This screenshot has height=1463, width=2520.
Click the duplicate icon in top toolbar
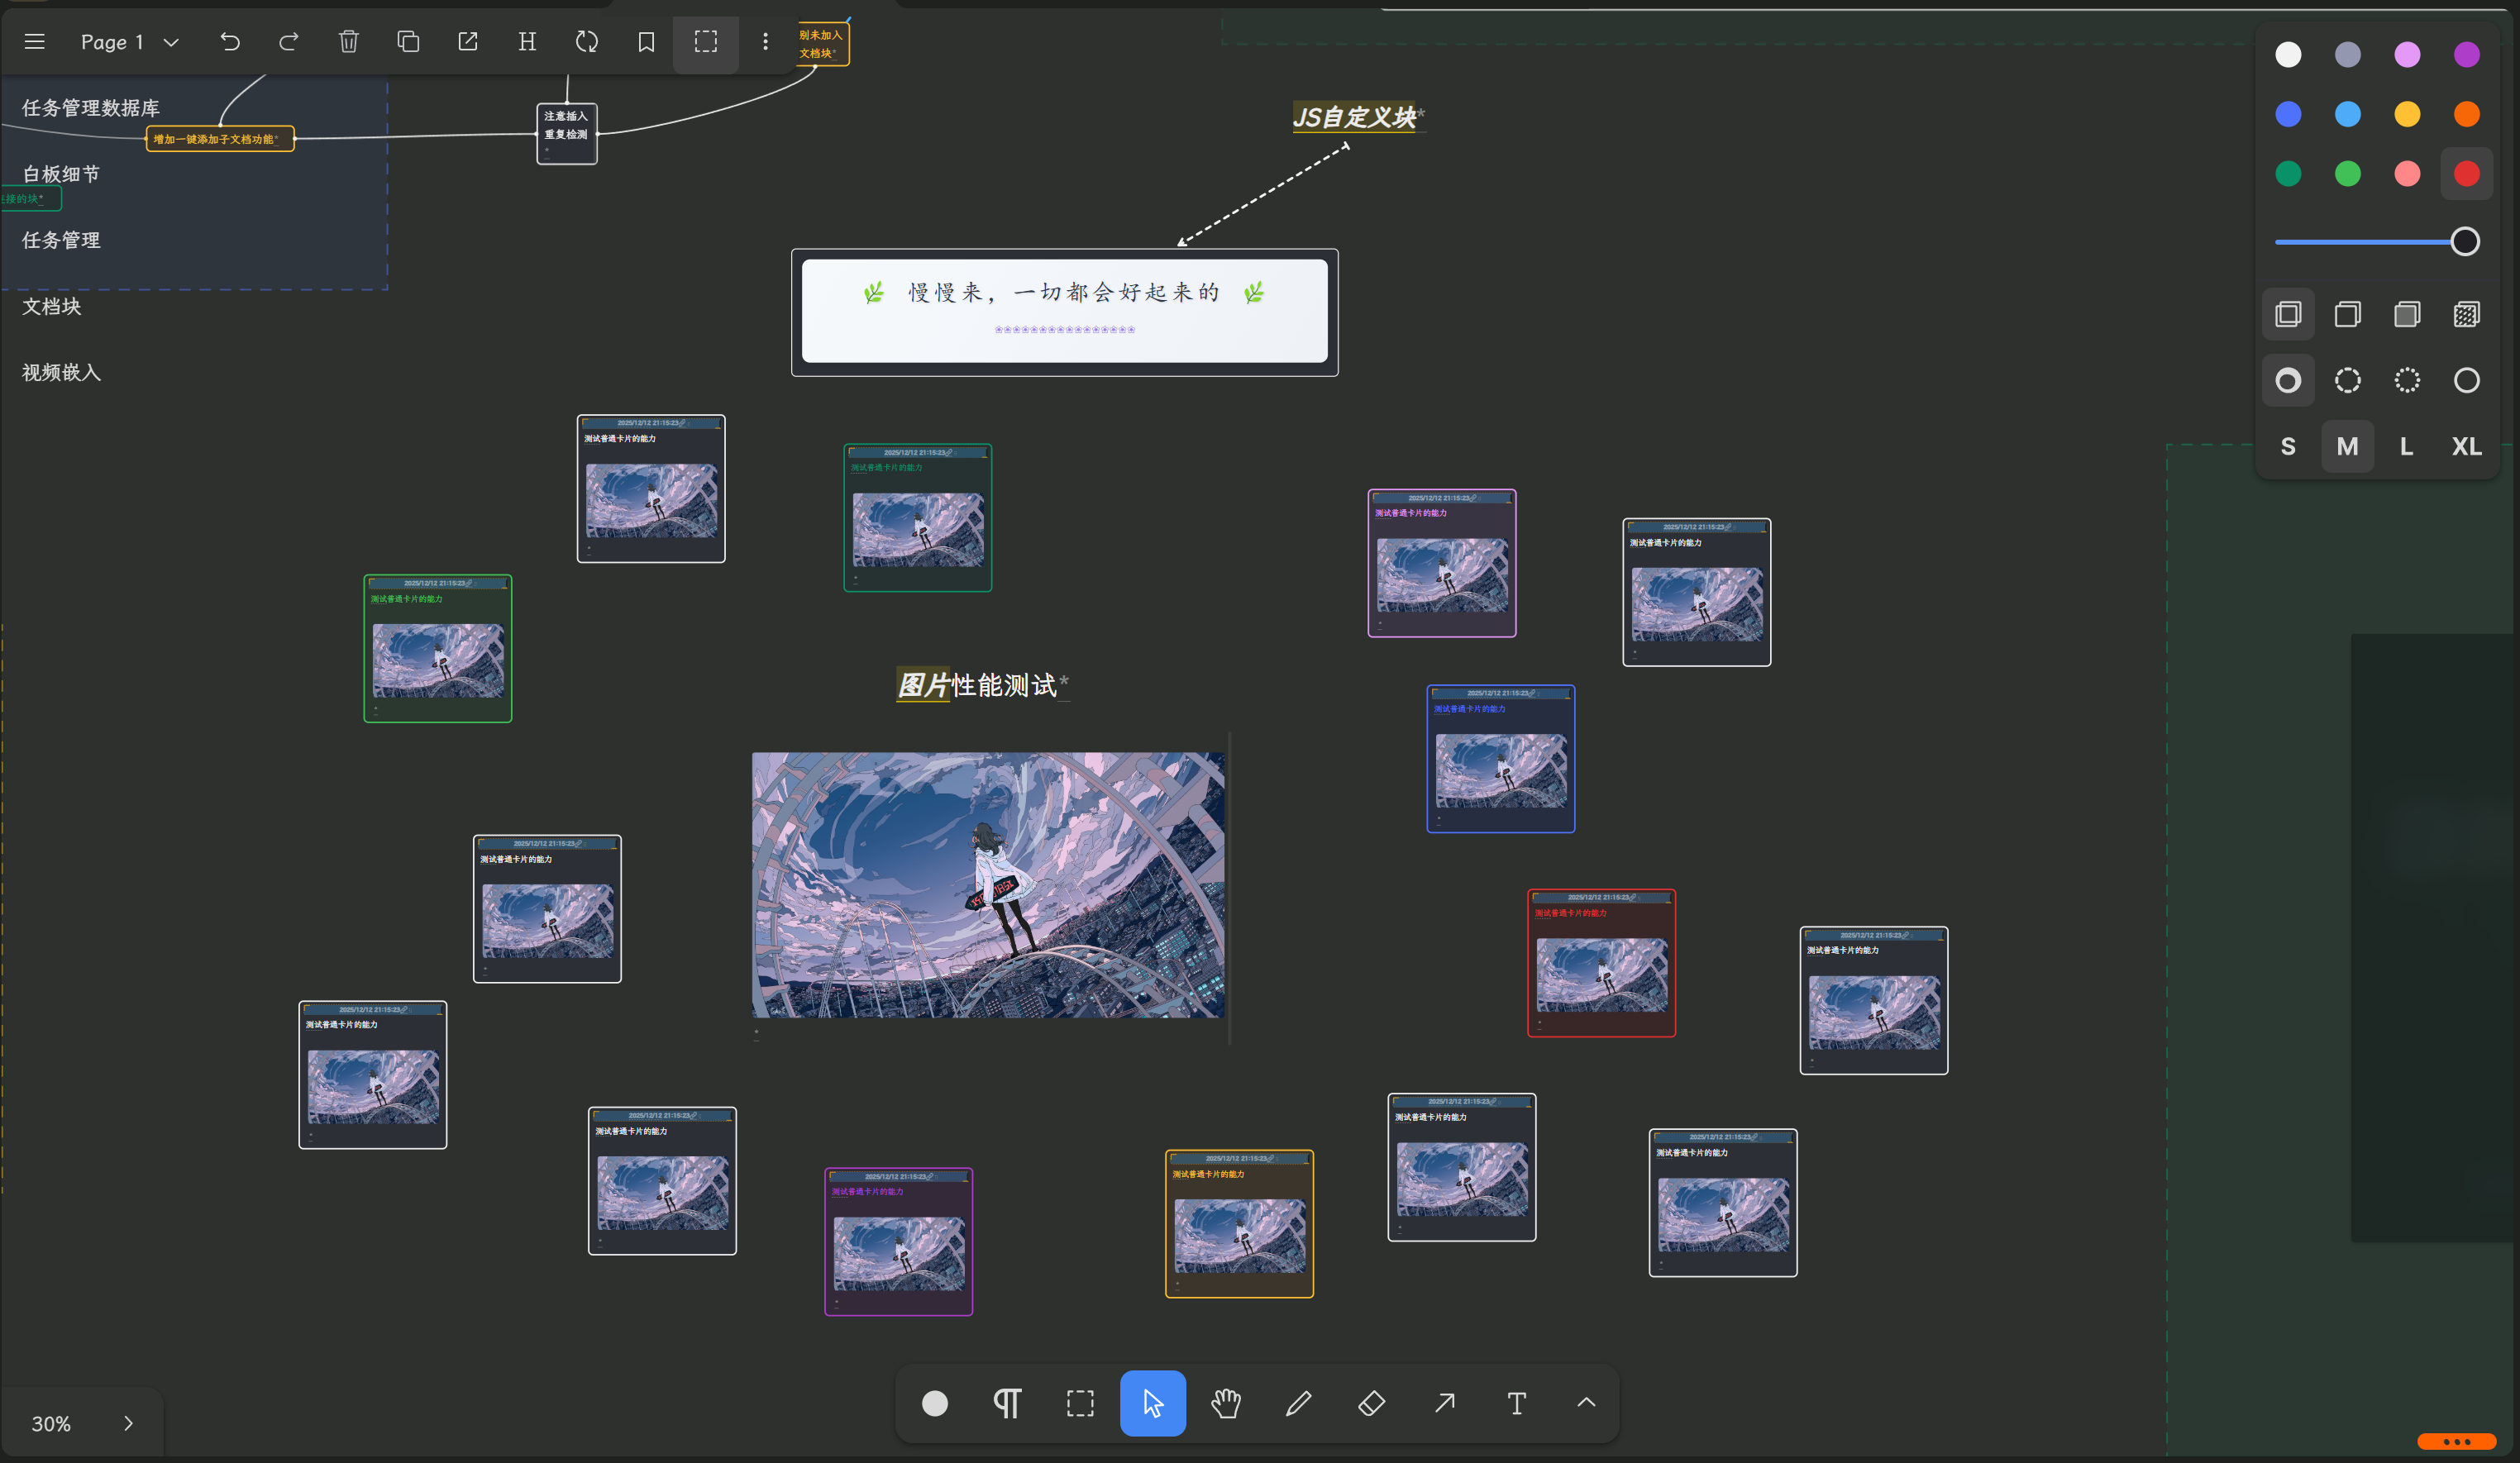408,42
